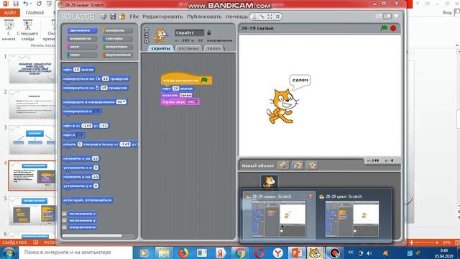Select the сенсоры blocks category
The image size is (460, 259).
coord(117,38)
